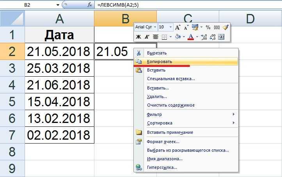Choose Вставить paste option

coord(186,70)
